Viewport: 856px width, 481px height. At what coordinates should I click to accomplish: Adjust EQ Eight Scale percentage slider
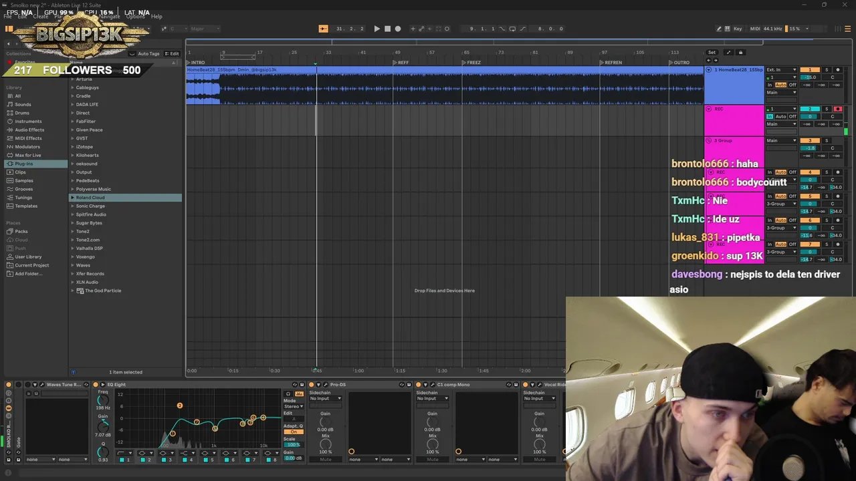293,445
